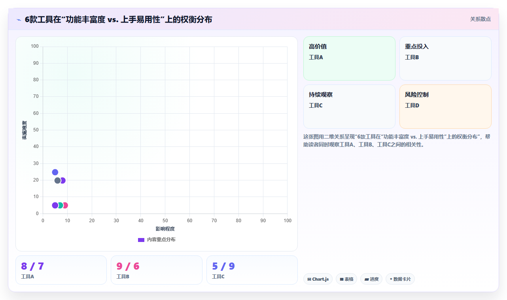Click the description paragraph starting 这张图用二维关系
Screen dimensions: 507x300
397,141
